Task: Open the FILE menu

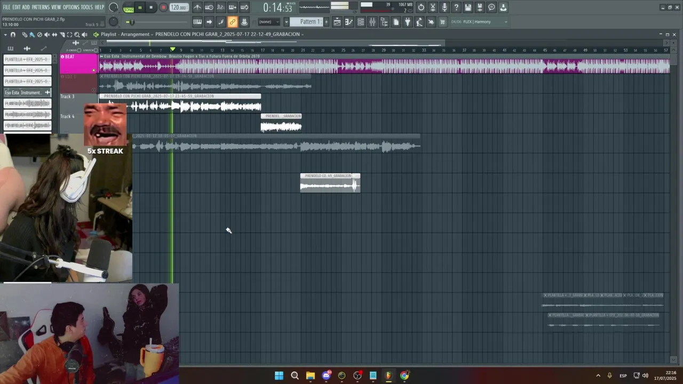Action: pyautogui.click(x=6, y=7)
